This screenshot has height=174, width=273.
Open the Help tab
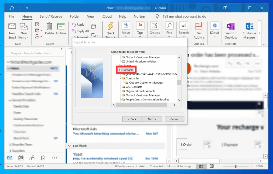123,16
